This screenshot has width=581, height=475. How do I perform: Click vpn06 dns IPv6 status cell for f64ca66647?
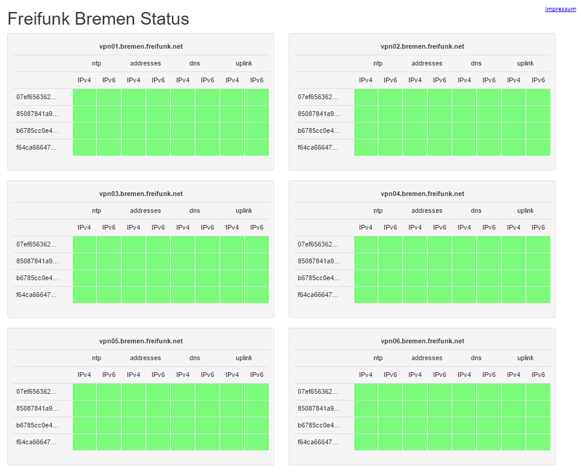coord(489,442)
